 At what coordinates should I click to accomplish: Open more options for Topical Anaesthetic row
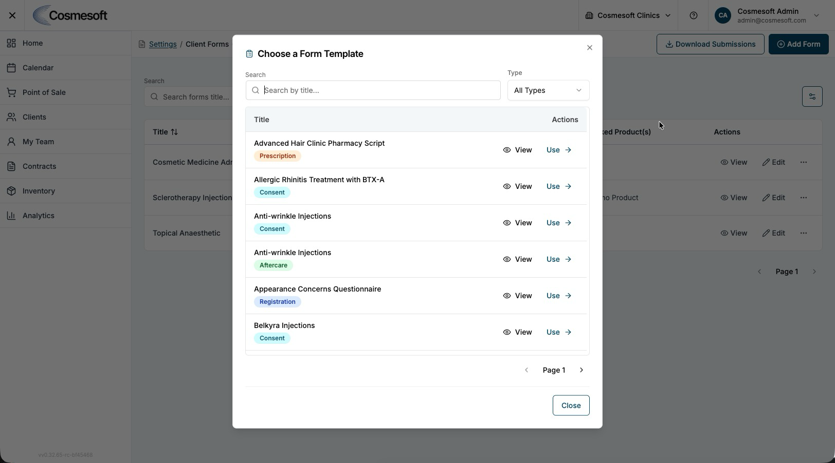point(804,233)
